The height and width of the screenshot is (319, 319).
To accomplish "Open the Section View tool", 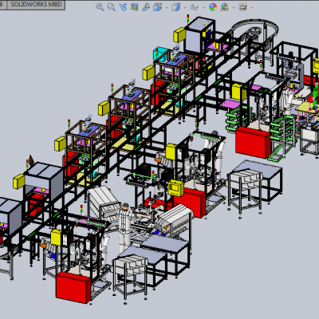I will pos(134,7).
